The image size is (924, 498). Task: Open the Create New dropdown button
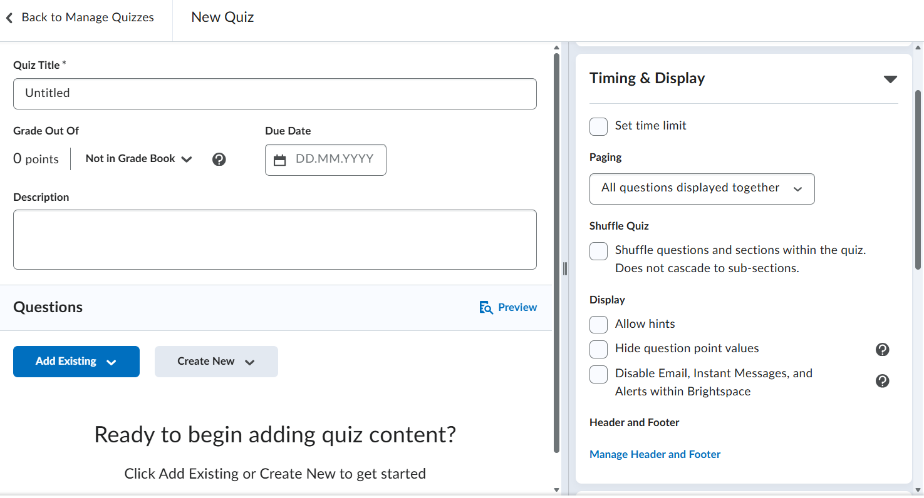point(216,362)
